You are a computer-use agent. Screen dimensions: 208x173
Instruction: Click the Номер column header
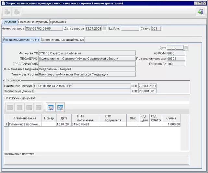pyautogui.click(x=49, y=118)
